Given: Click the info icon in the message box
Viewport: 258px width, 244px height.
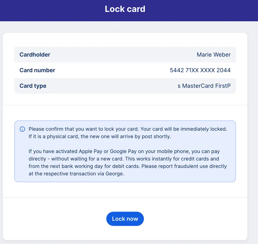Looking at the screenshot, I should [x=22, y=129].
